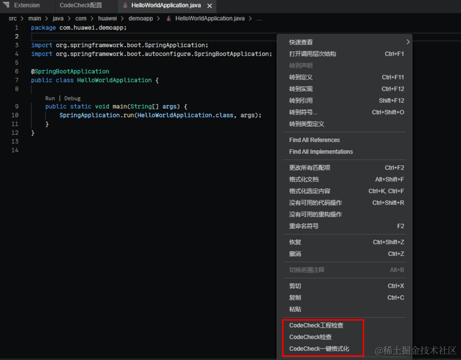Choose 转到符号... from the context menu

[x=344, y=112]
